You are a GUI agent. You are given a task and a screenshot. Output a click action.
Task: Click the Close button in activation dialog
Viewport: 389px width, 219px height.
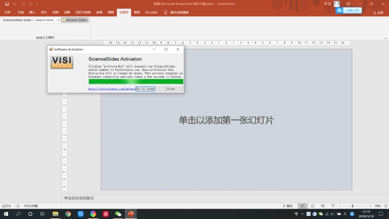[170, 89]
